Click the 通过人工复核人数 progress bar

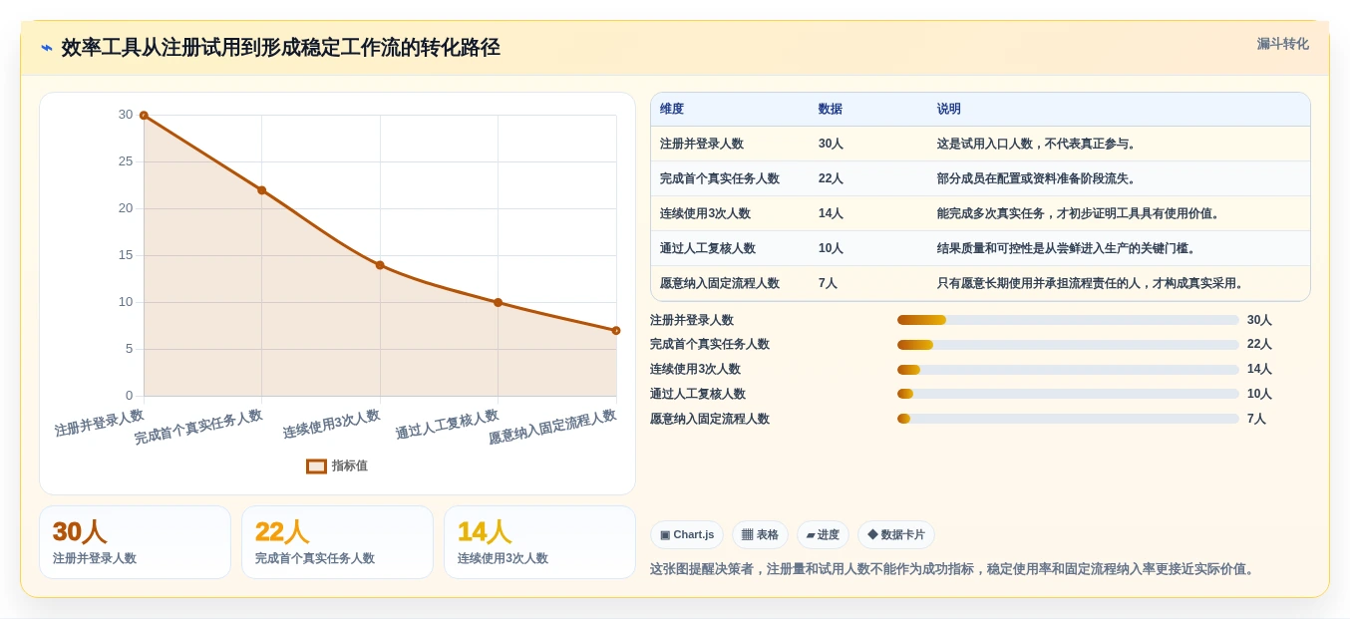click(x=1068, y=394)
